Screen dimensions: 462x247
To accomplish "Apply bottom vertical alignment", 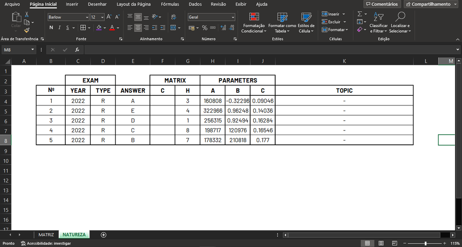I will 146,17.
